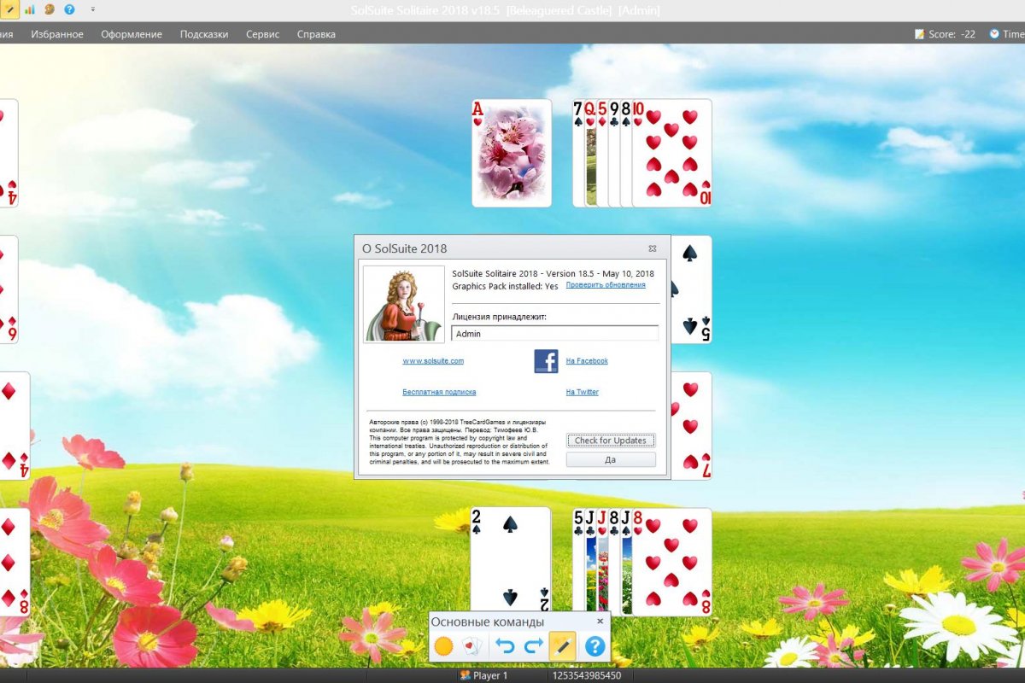This screenshot has height=683, width=1025.
Task: Click the playing cards icon in Основные команды
Action: point(471,646)
